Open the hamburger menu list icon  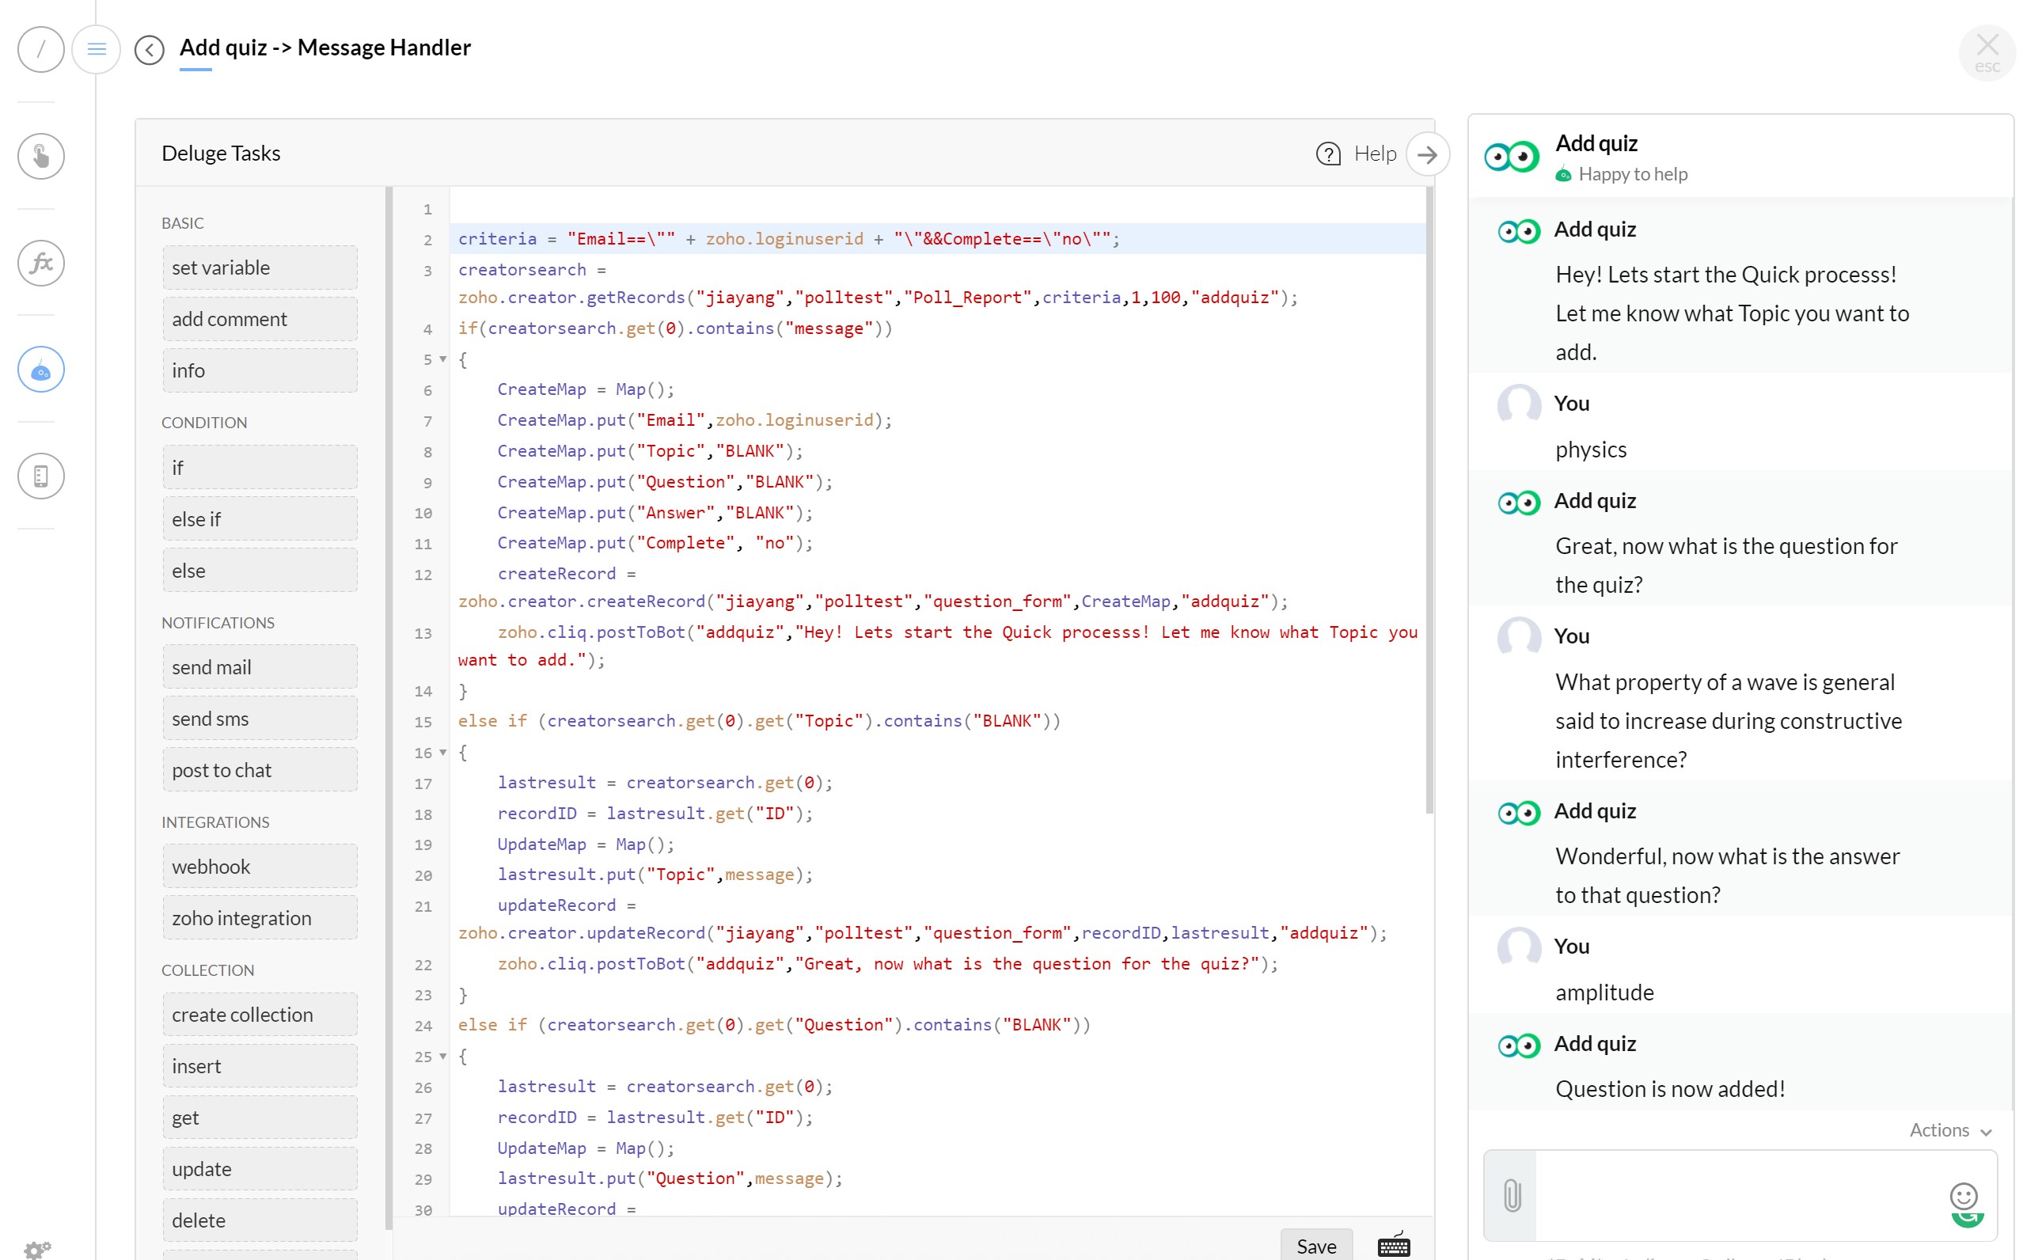coord(97,49)
